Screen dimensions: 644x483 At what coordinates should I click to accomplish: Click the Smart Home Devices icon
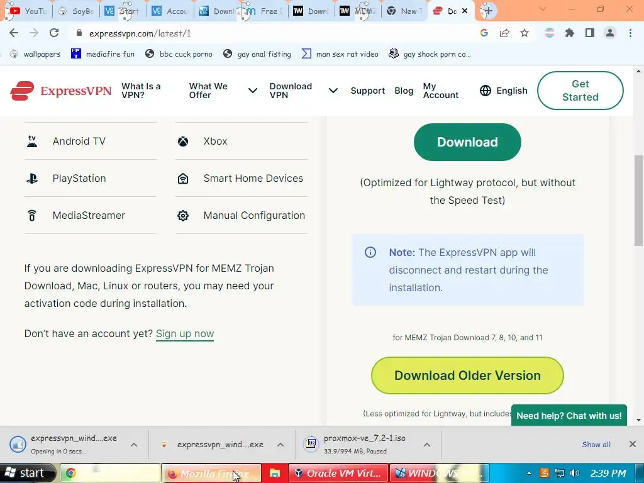click(183, 178)
